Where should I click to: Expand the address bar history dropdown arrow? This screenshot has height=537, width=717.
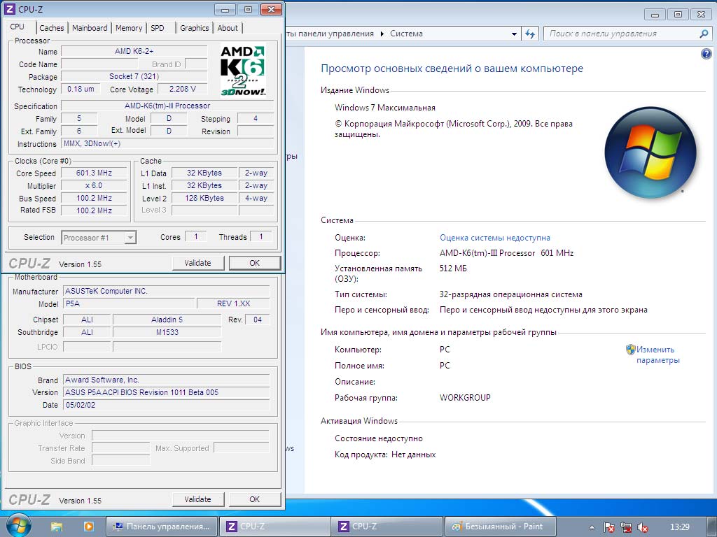pos(515,34)
